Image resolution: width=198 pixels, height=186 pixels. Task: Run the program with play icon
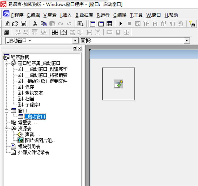point(120,24)
